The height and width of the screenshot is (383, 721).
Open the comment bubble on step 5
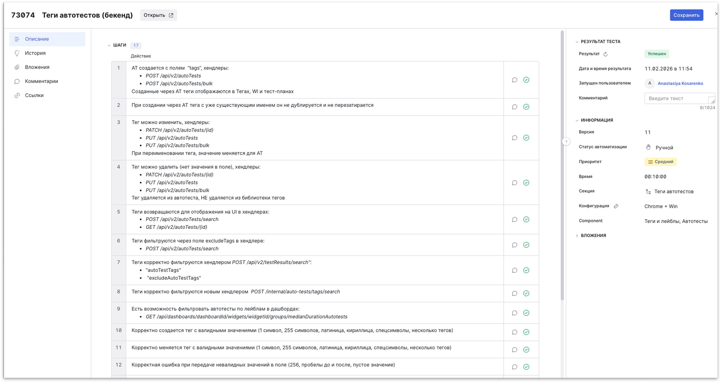coord(514,220)
